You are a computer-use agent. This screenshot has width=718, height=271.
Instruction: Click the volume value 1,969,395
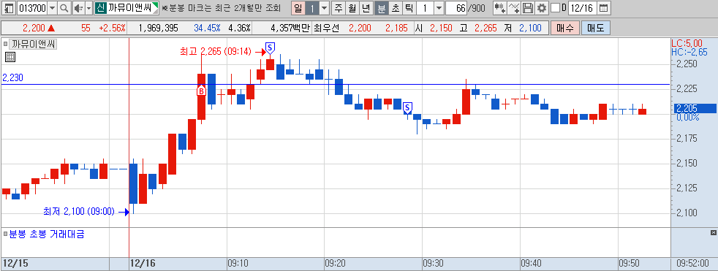[158, 28]
